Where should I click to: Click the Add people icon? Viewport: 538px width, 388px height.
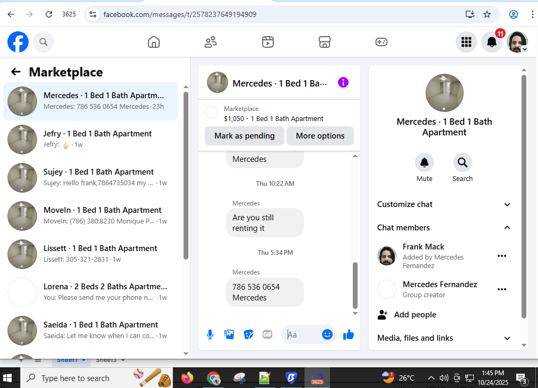(x=382, y=315)
